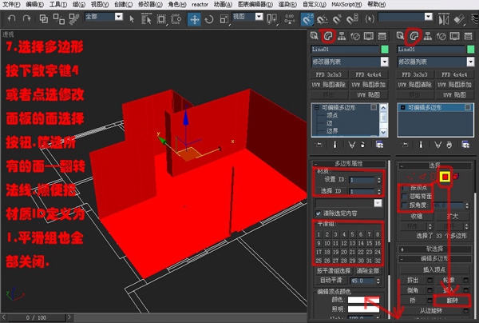
Task: Toggle Spinner Snap icon
Action: (x=352, y=19)
